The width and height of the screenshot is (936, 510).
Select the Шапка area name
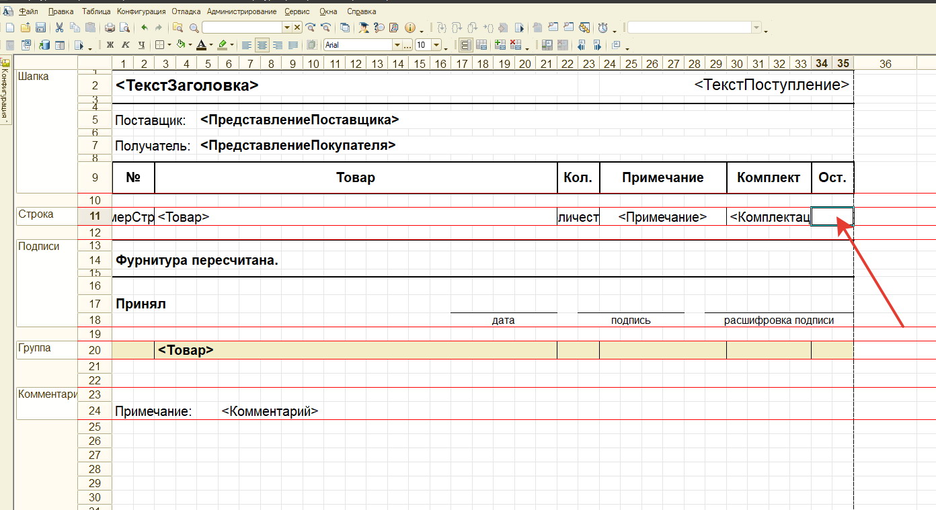tap(34, 76)
